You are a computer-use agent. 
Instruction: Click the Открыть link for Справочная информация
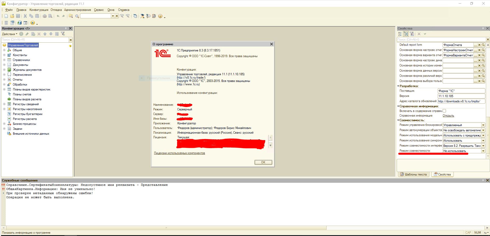pyautogui.click(x=448, y=116)
